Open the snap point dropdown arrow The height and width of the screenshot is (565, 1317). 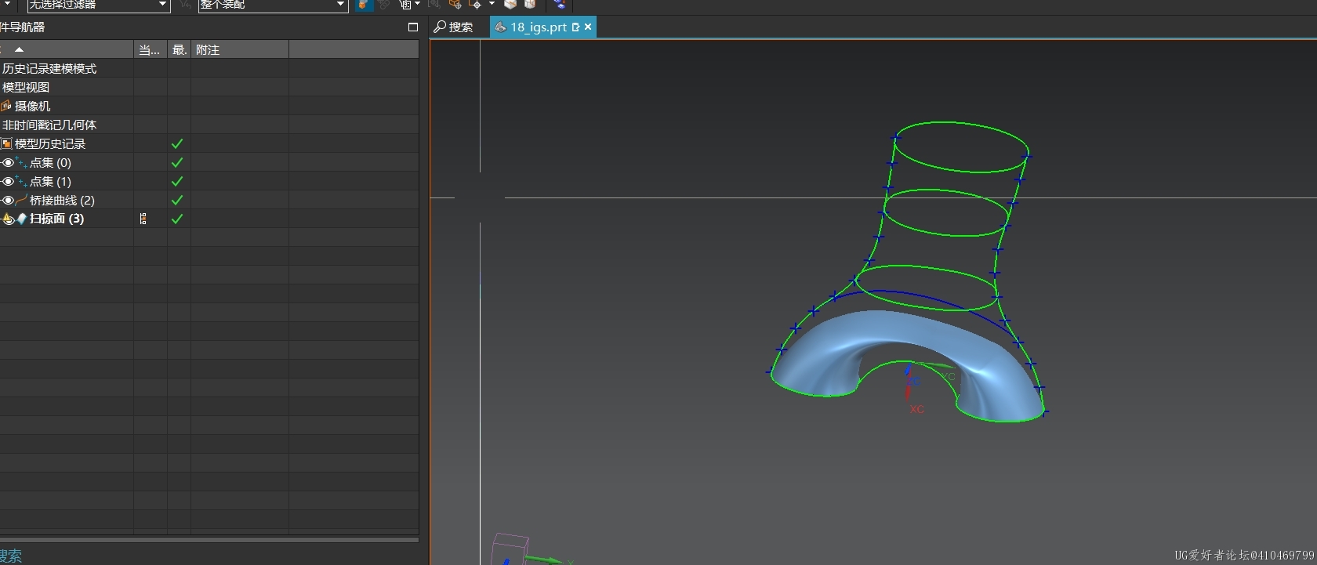(492, 4)
